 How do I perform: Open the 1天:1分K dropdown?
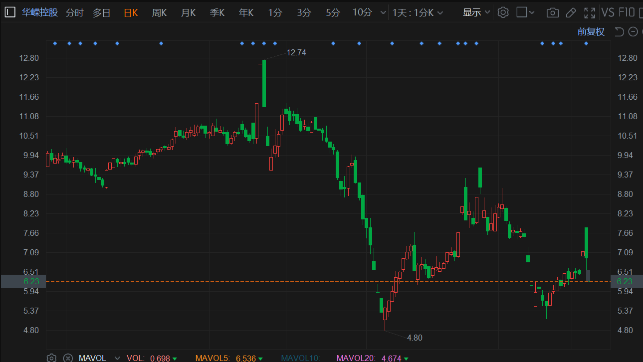tap(418, 12)
